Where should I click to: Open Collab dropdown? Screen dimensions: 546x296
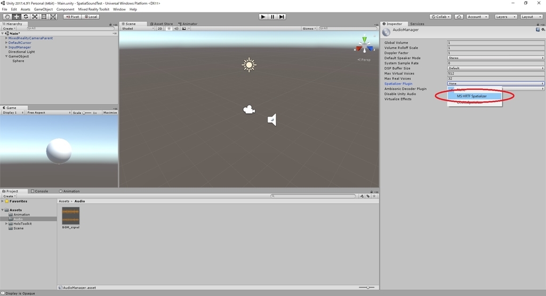[x=441, y=17]
